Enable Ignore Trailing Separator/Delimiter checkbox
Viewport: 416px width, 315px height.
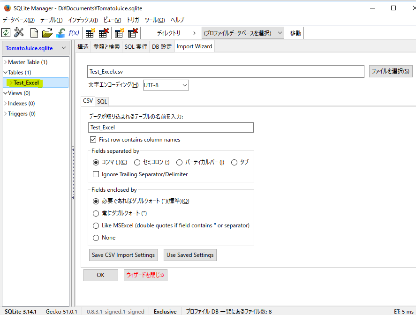click(96, 174)
